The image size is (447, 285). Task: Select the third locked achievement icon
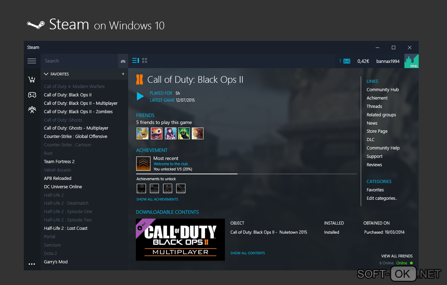pyautogui.click(x=168, y=189)
